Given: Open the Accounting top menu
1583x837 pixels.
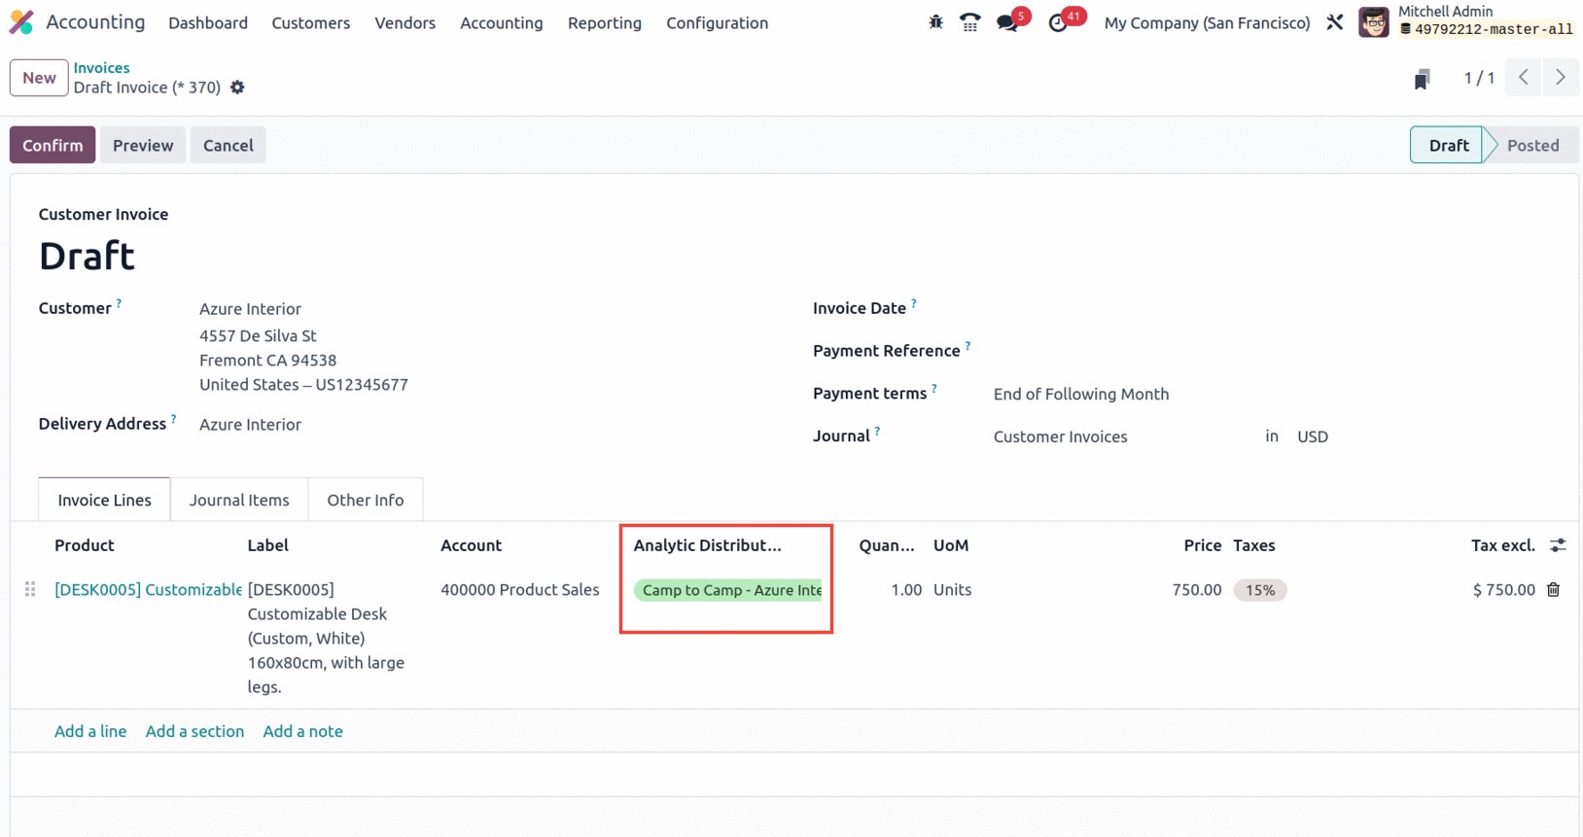Looking at the screenshot, I should point(502,22).
